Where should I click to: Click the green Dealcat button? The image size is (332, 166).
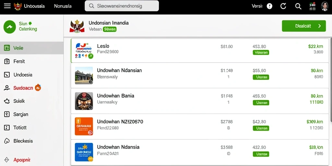tap(304, 26)
